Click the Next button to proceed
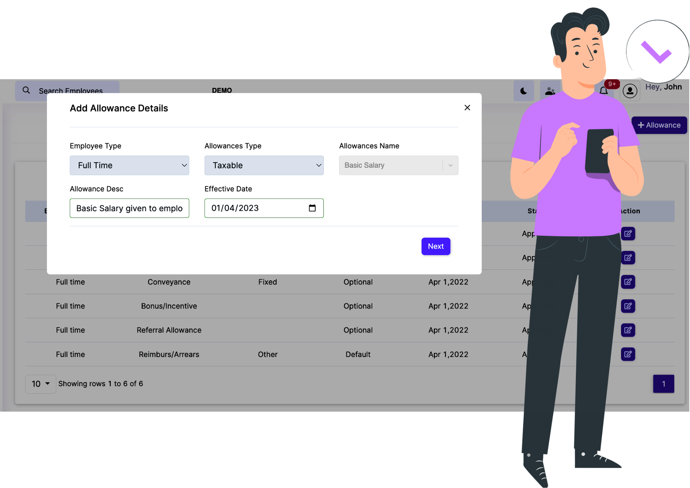Screen dimensions: 690x488 (x=436, y=246)
